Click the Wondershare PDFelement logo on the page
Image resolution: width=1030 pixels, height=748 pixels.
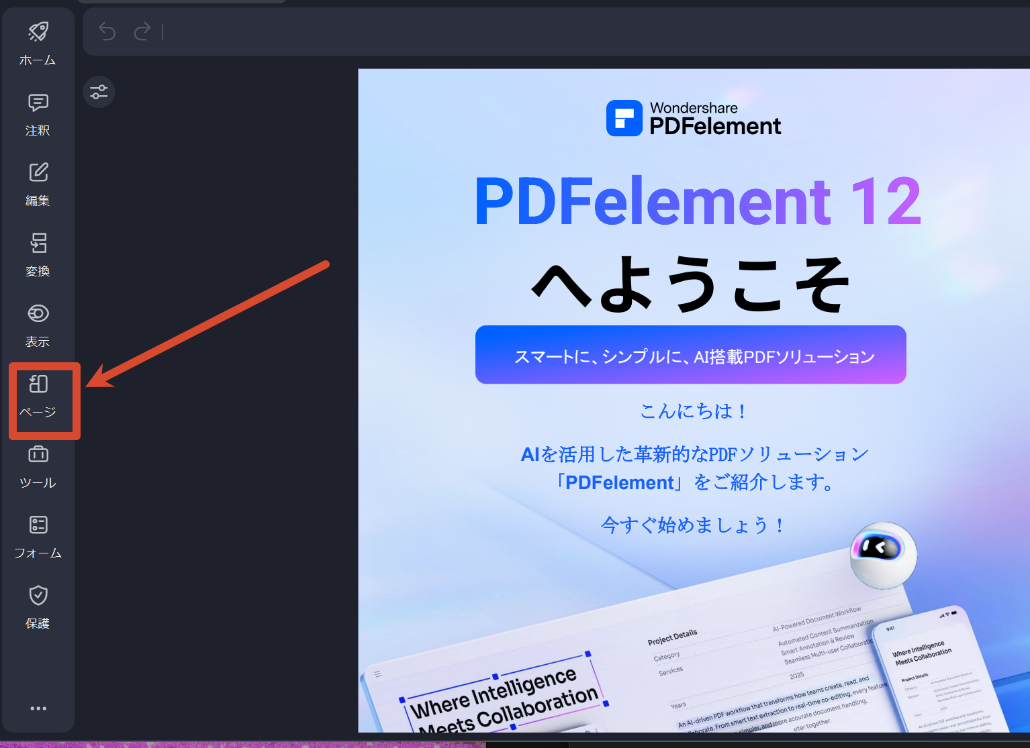(x=694, y=119)
